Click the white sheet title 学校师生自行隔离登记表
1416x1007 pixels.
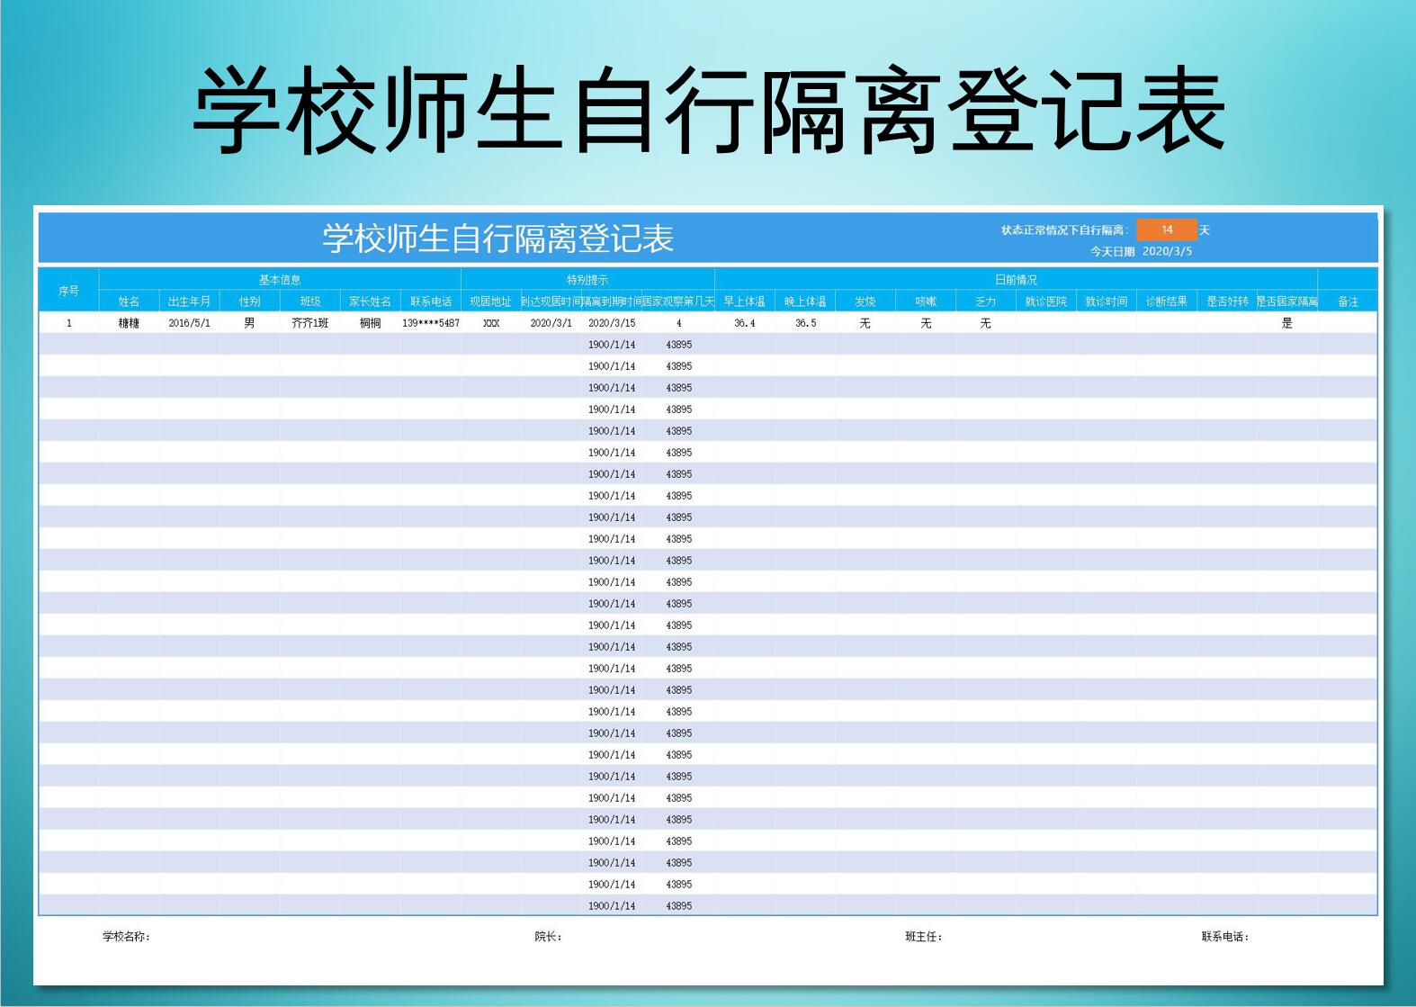click(x=498, y=238)
